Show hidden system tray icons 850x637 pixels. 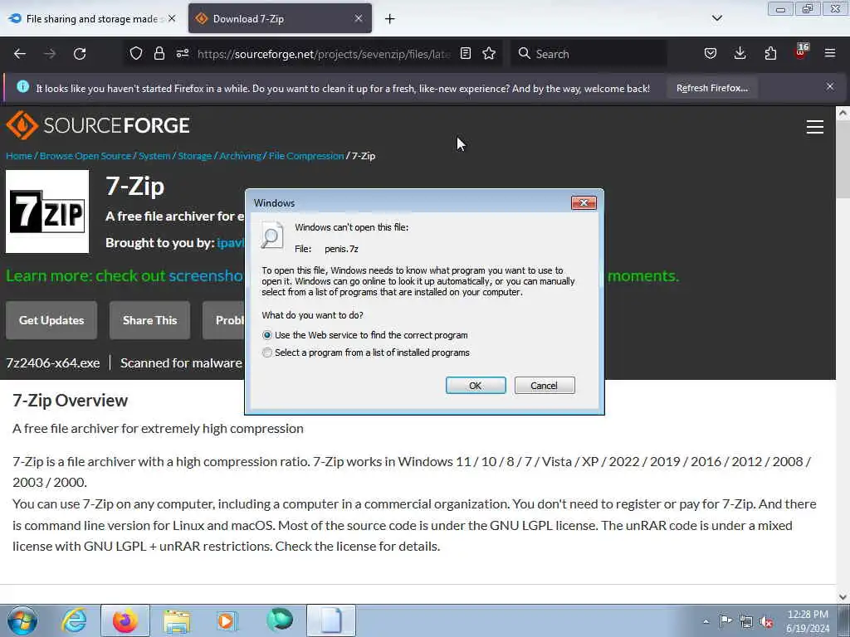click(x=706, y=621)
